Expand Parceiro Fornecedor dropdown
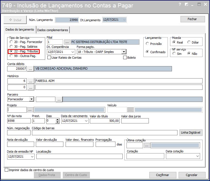210x181 pixels. [x=31, y=99]
